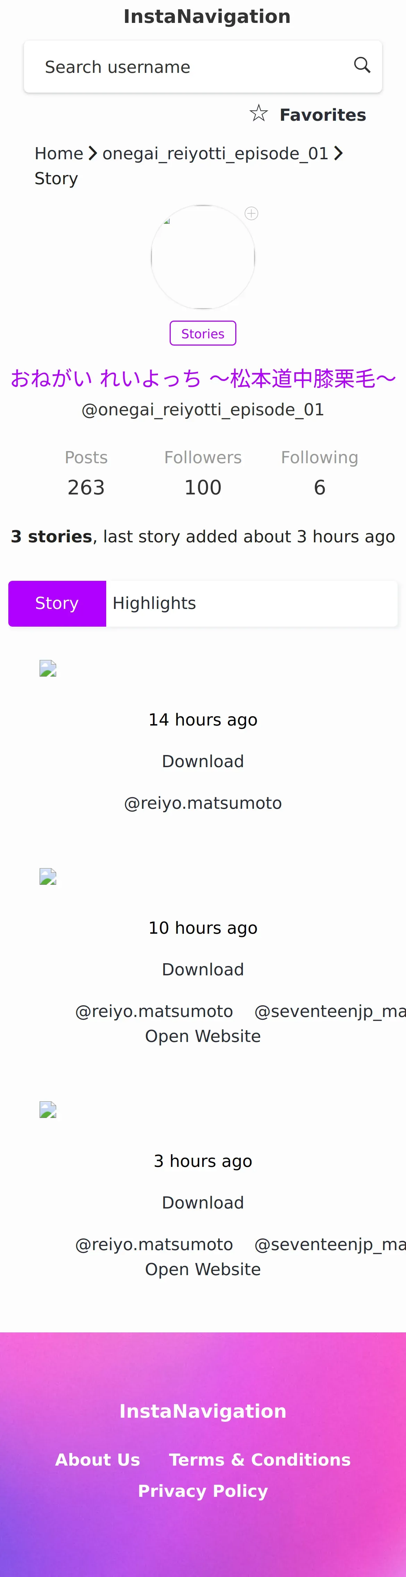Open the About Us footer link

tap(98, 1460)
